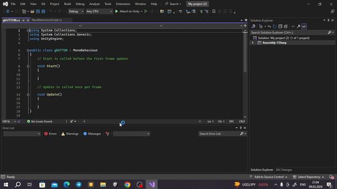Screen dimensions: 337x189
Task: Click the Save All toolbar icon
Action: point(43,12)
